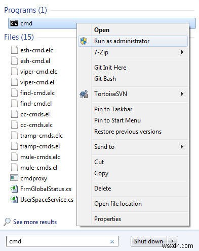Expand the 7-Zip submenu arrow
This screenshot has width=199, height=251.
(x=182, y=52)
